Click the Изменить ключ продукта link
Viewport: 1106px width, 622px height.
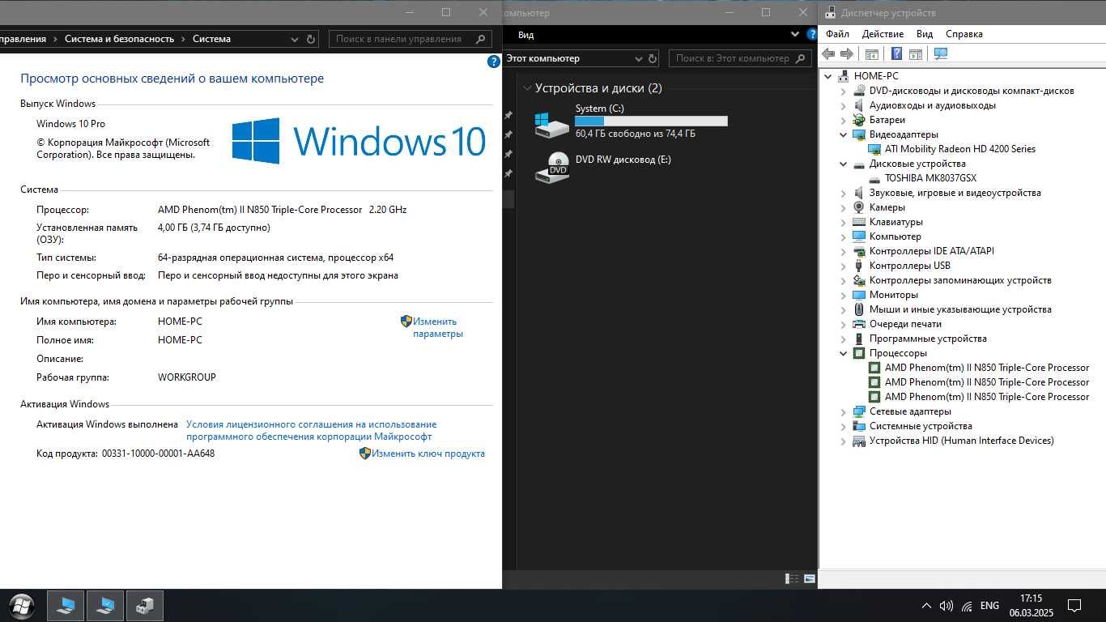click(x=428, y=454)
